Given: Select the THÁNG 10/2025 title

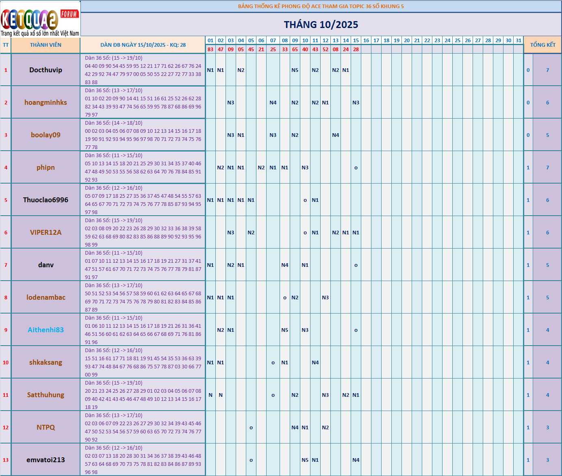Looking at the screenshot, I should pos(321,25).
